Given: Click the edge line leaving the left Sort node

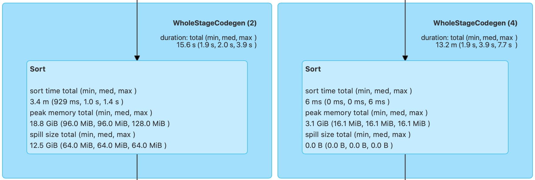Looking at the screenshot, I should pos(137,167).
